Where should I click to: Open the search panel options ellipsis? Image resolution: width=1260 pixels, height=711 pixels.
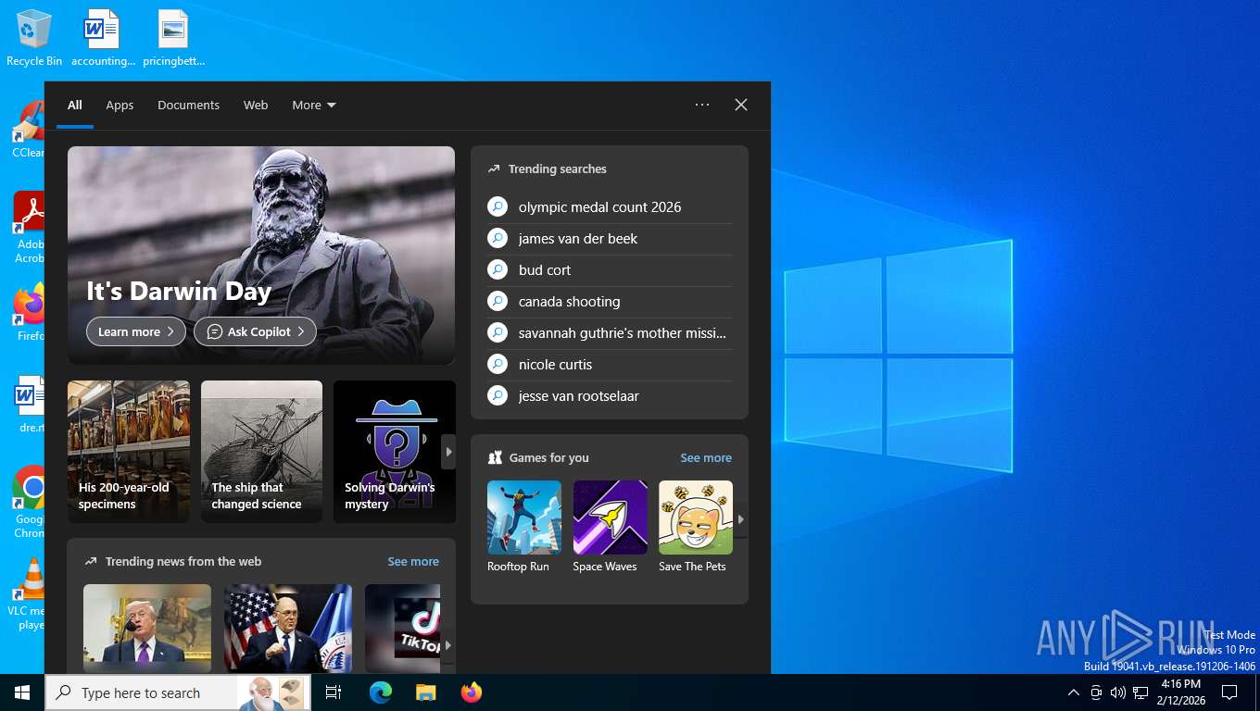pos(702,105)
